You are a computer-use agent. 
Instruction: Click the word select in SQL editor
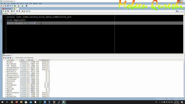(11, 17)
